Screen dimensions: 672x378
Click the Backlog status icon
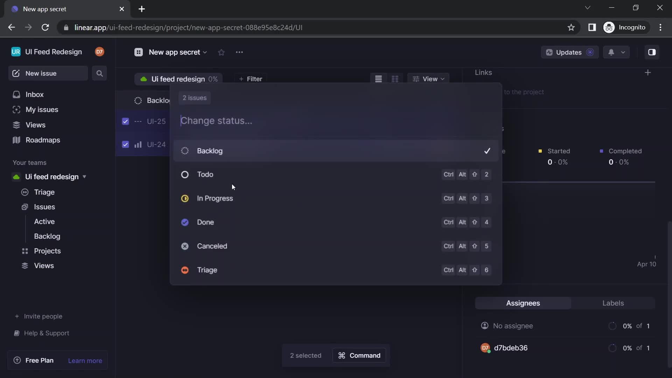pyautogui.click(x=184, y=151)
